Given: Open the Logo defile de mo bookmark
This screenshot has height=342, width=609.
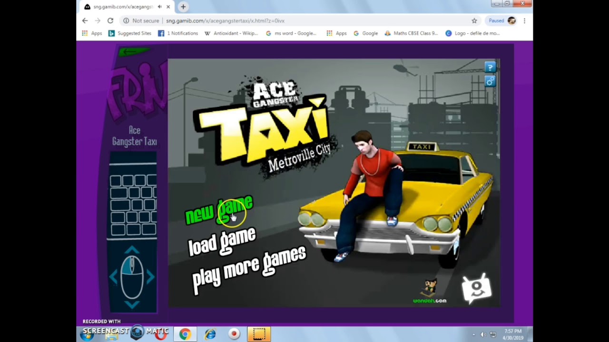Looking at the screenshot, I should [x=472, y=33].
